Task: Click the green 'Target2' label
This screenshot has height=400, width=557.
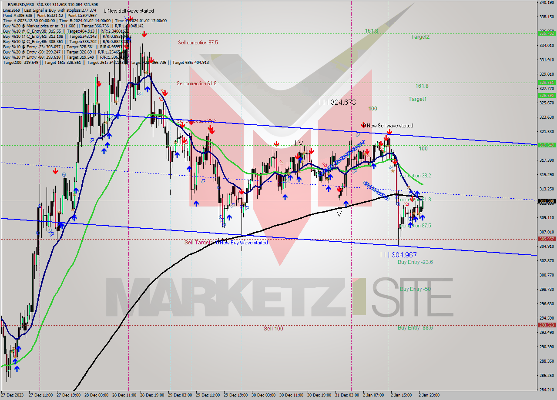Action: pos(420,37)
